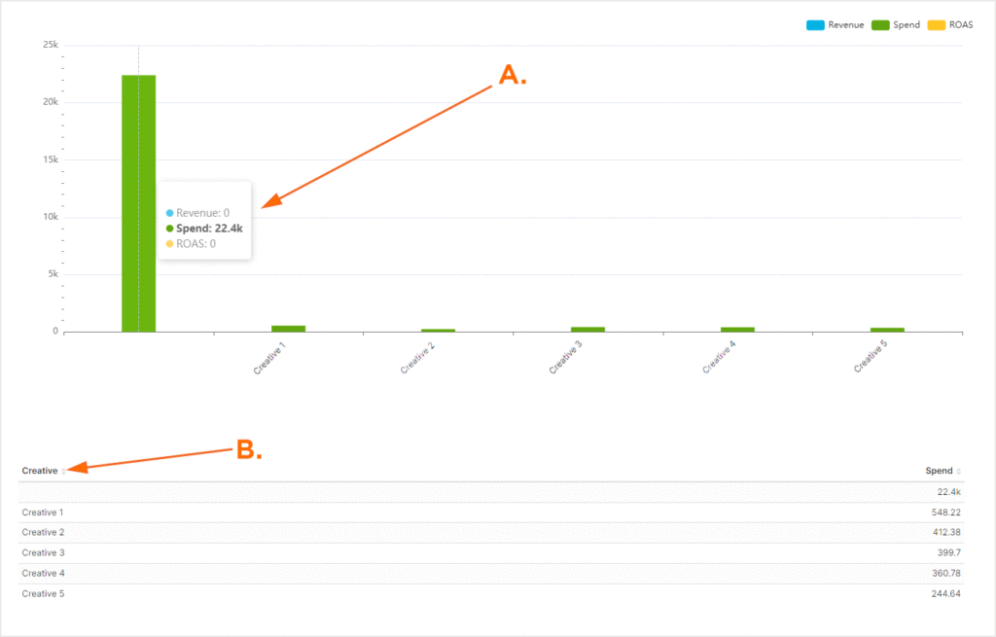Toggle the ROAS legend series

coord(950,24)
